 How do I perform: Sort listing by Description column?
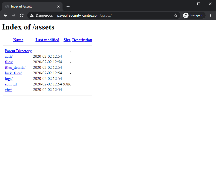coord(82,40)
